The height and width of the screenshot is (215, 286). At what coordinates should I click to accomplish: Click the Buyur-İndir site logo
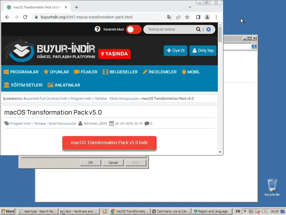tap(49, 50)
